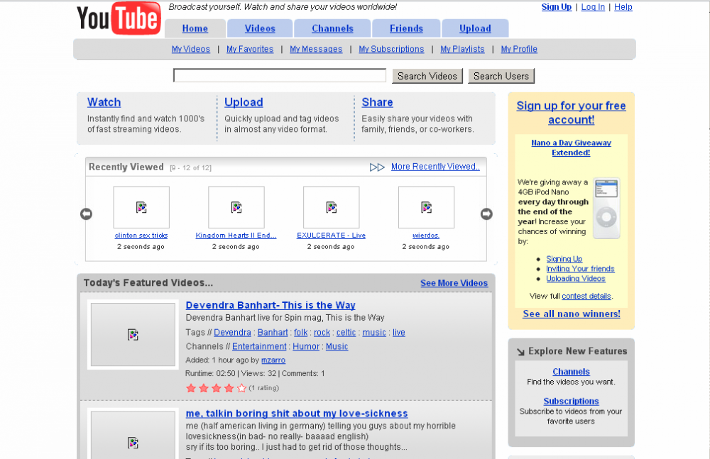Open the Upload tab
Screen dimensions: 710x459
pos(475,28)
